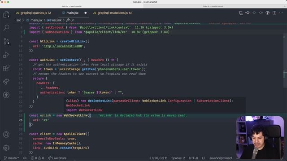Viewport: 287px width, 161px height.
Task: Split the editor to the right
Action: 274,13
